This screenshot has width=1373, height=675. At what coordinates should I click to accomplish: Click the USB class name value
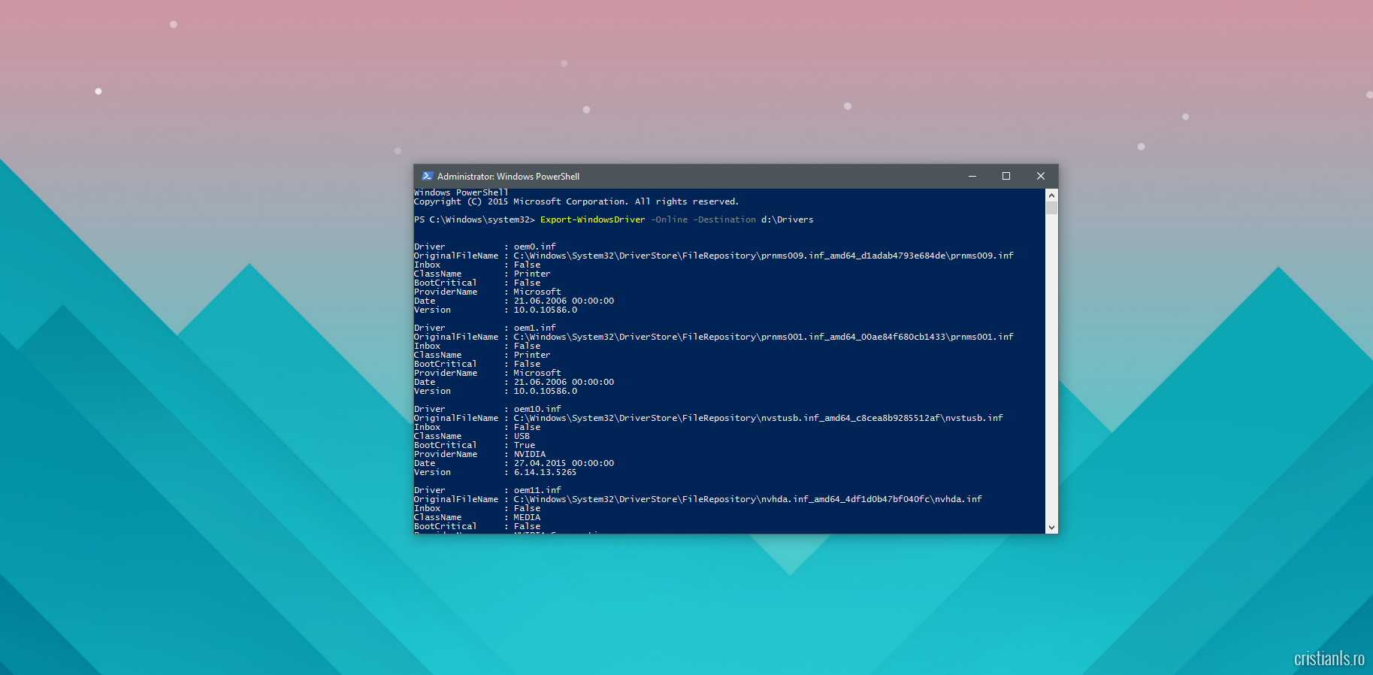click(522, 436)
